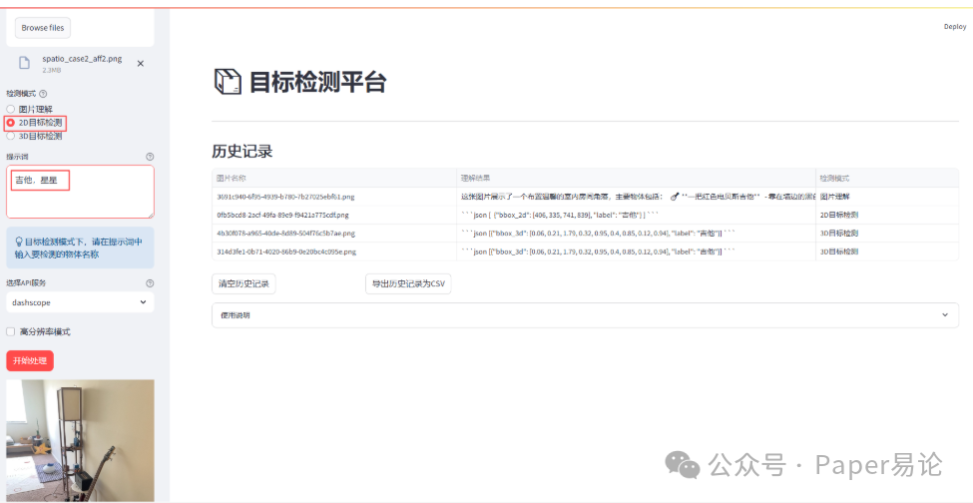Sort by 图片名称 column header

click(334, 178)
